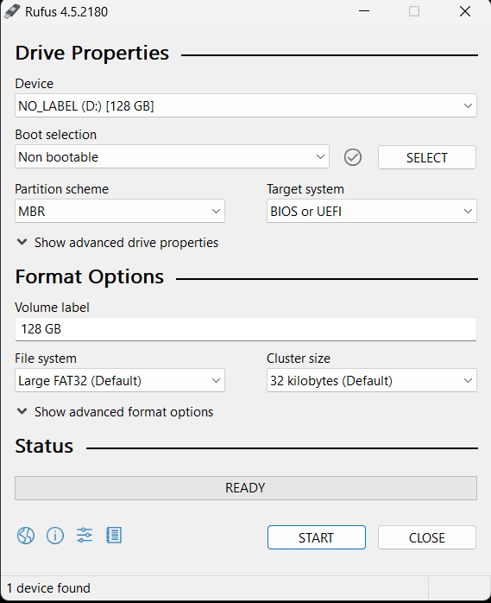This screenshot has width=491, height=603.
Task: Click the File system label
Action: point(46,359)
